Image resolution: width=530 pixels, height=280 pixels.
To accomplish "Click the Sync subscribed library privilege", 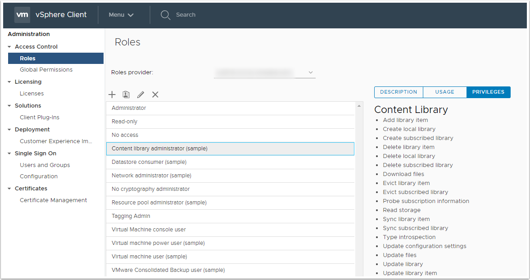I will coord(416,228).
